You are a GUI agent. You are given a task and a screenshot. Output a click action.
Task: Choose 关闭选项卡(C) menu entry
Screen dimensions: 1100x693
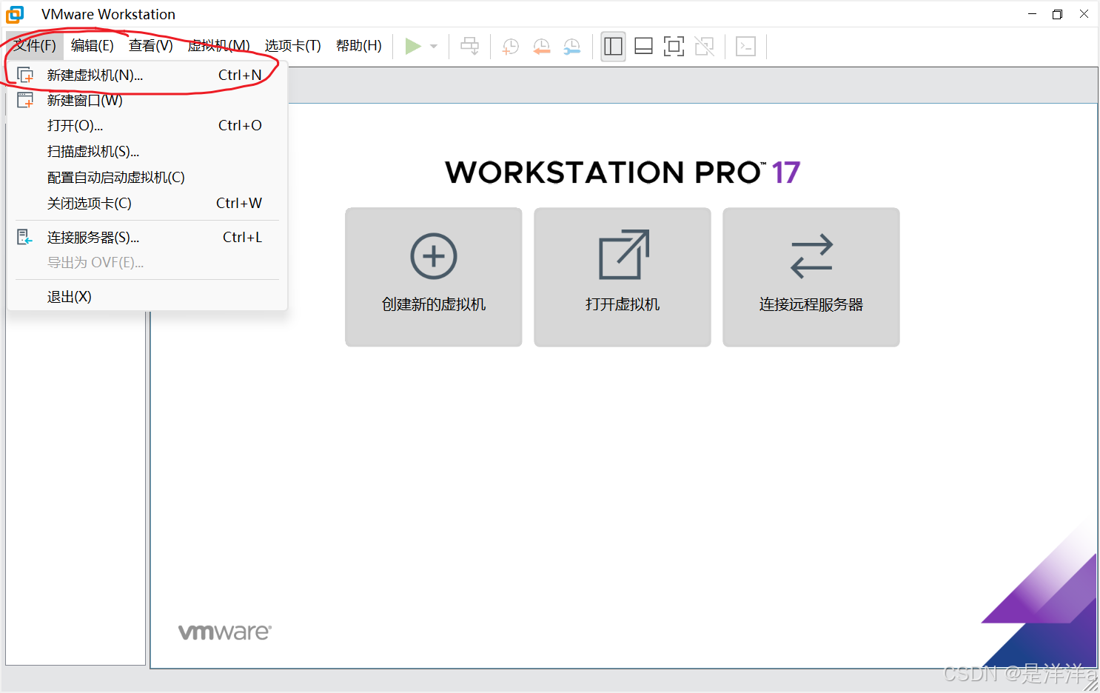pos(147,203)
